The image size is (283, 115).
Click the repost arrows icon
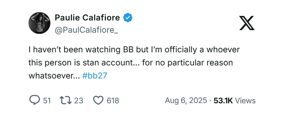pyautogui.click(x=66, y=101)
